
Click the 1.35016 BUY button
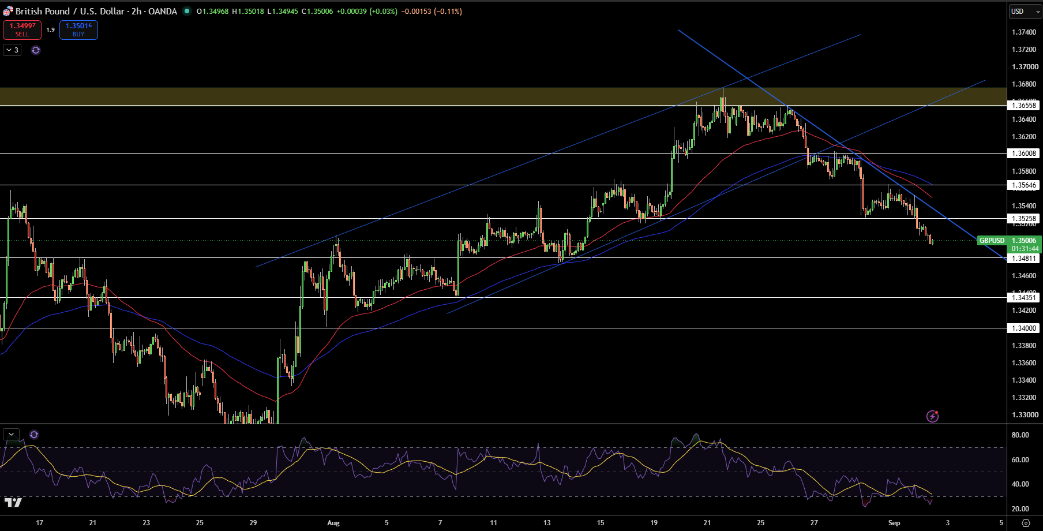(x=78, y=30)
